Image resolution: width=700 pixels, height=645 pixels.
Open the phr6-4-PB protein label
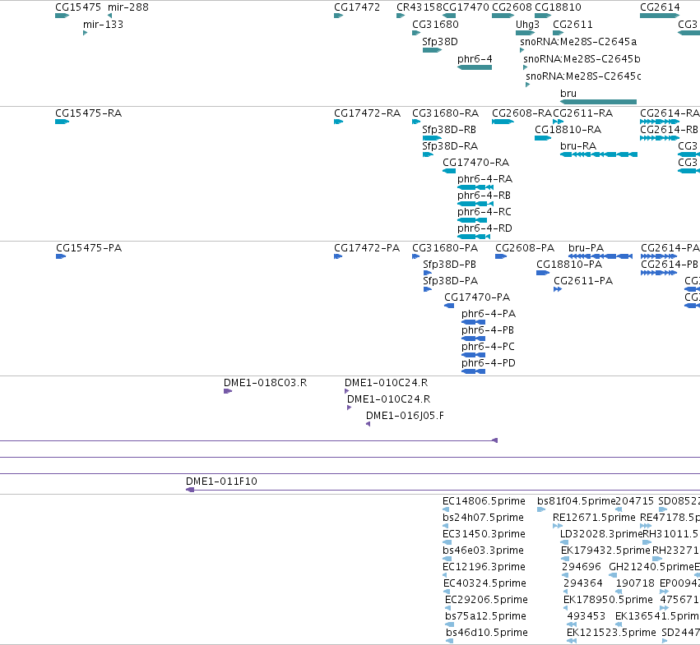tap(488, 330)
